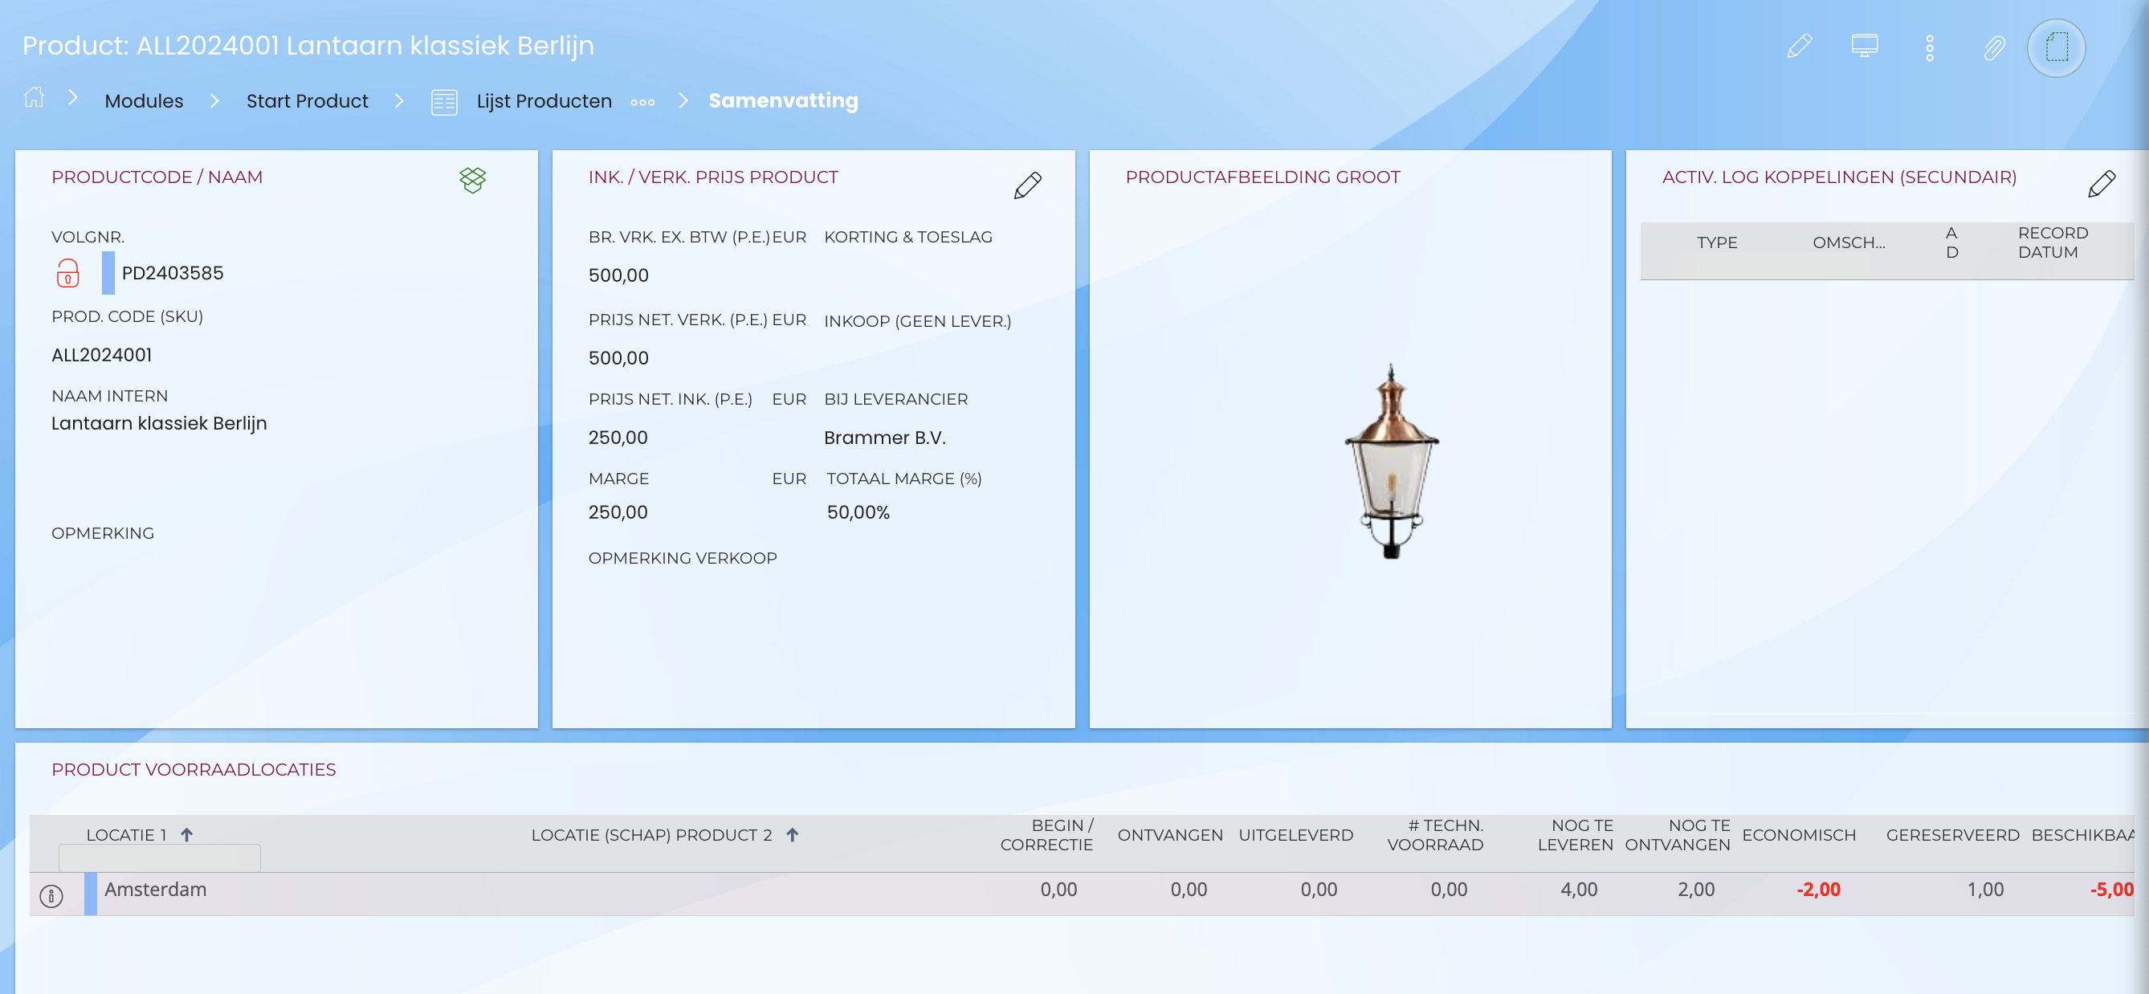Click the UITGELEVERD column header

click(x=1295, y=836)
